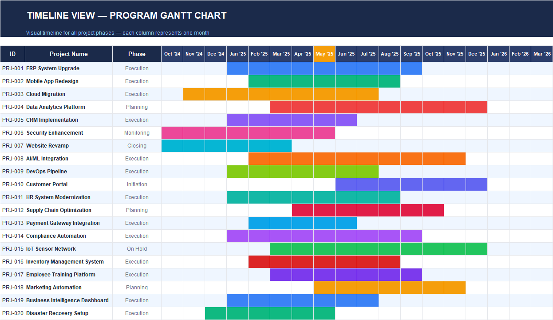
Task: Click the purple CRM Implementation bar
Action: (292, 120)
